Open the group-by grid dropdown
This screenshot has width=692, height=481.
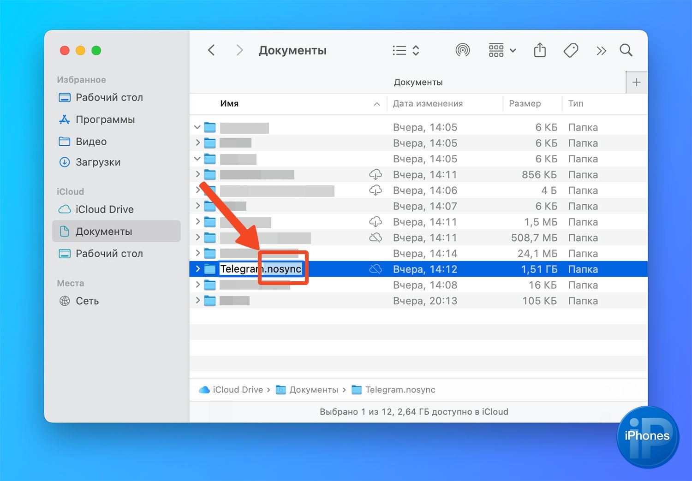502,50
